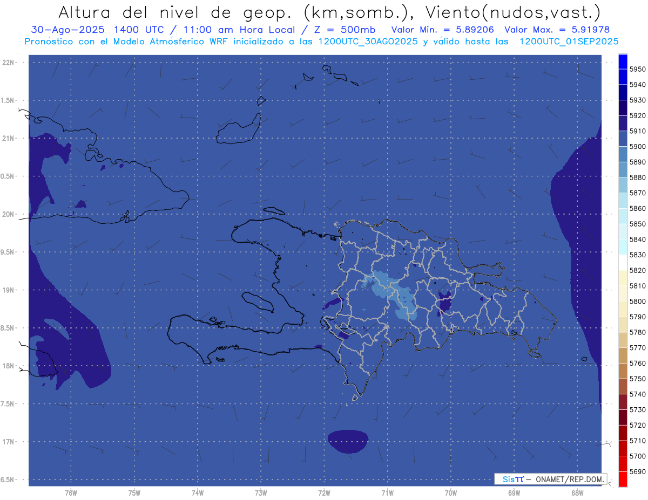648x500 pixels.
Task: Click the 69W longitude axis label
Action: coord(514,493)
